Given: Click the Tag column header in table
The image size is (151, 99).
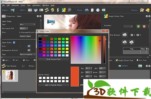Looking at the screenshot, I should click(x=132, y=49).
